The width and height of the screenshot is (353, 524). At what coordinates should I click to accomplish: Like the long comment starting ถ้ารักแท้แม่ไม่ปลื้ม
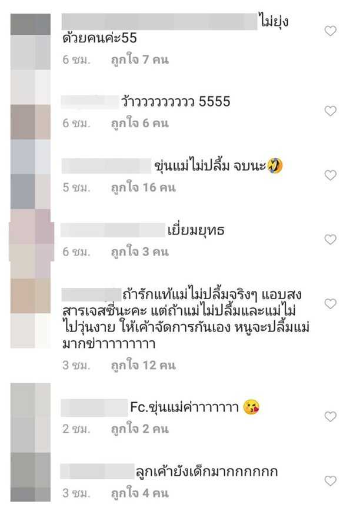coord(330,303)
